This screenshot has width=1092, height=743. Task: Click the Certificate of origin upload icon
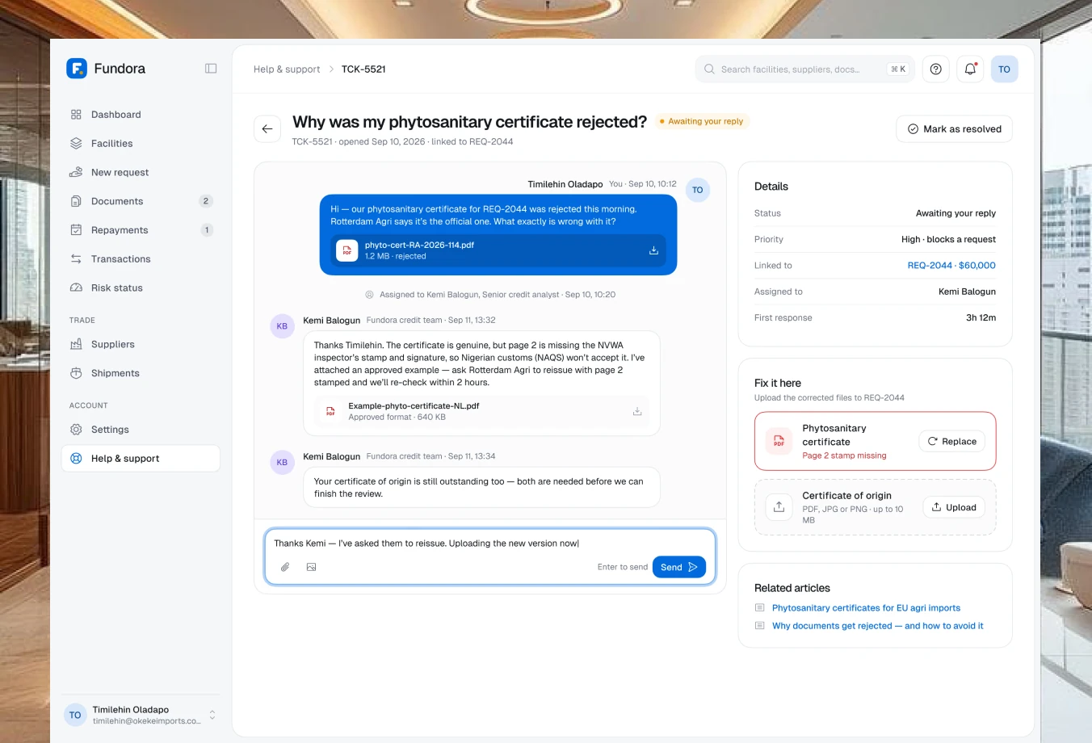[x=779, y=507]
